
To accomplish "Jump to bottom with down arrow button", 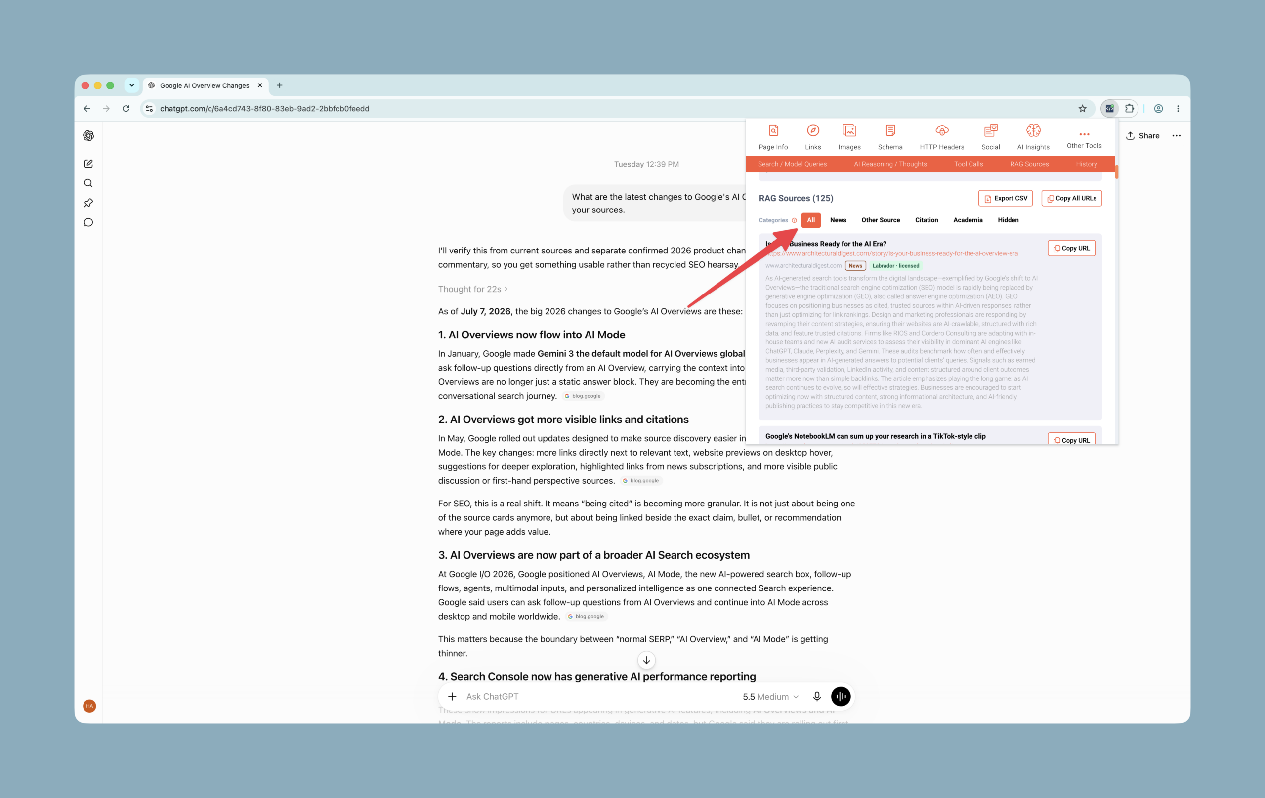I will coord(646,660).
